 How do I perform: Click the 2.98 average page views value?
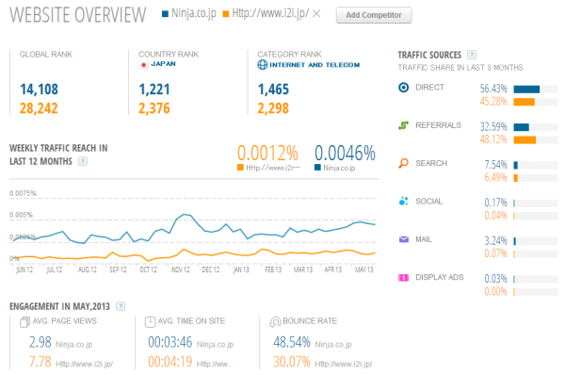point(40,342)
